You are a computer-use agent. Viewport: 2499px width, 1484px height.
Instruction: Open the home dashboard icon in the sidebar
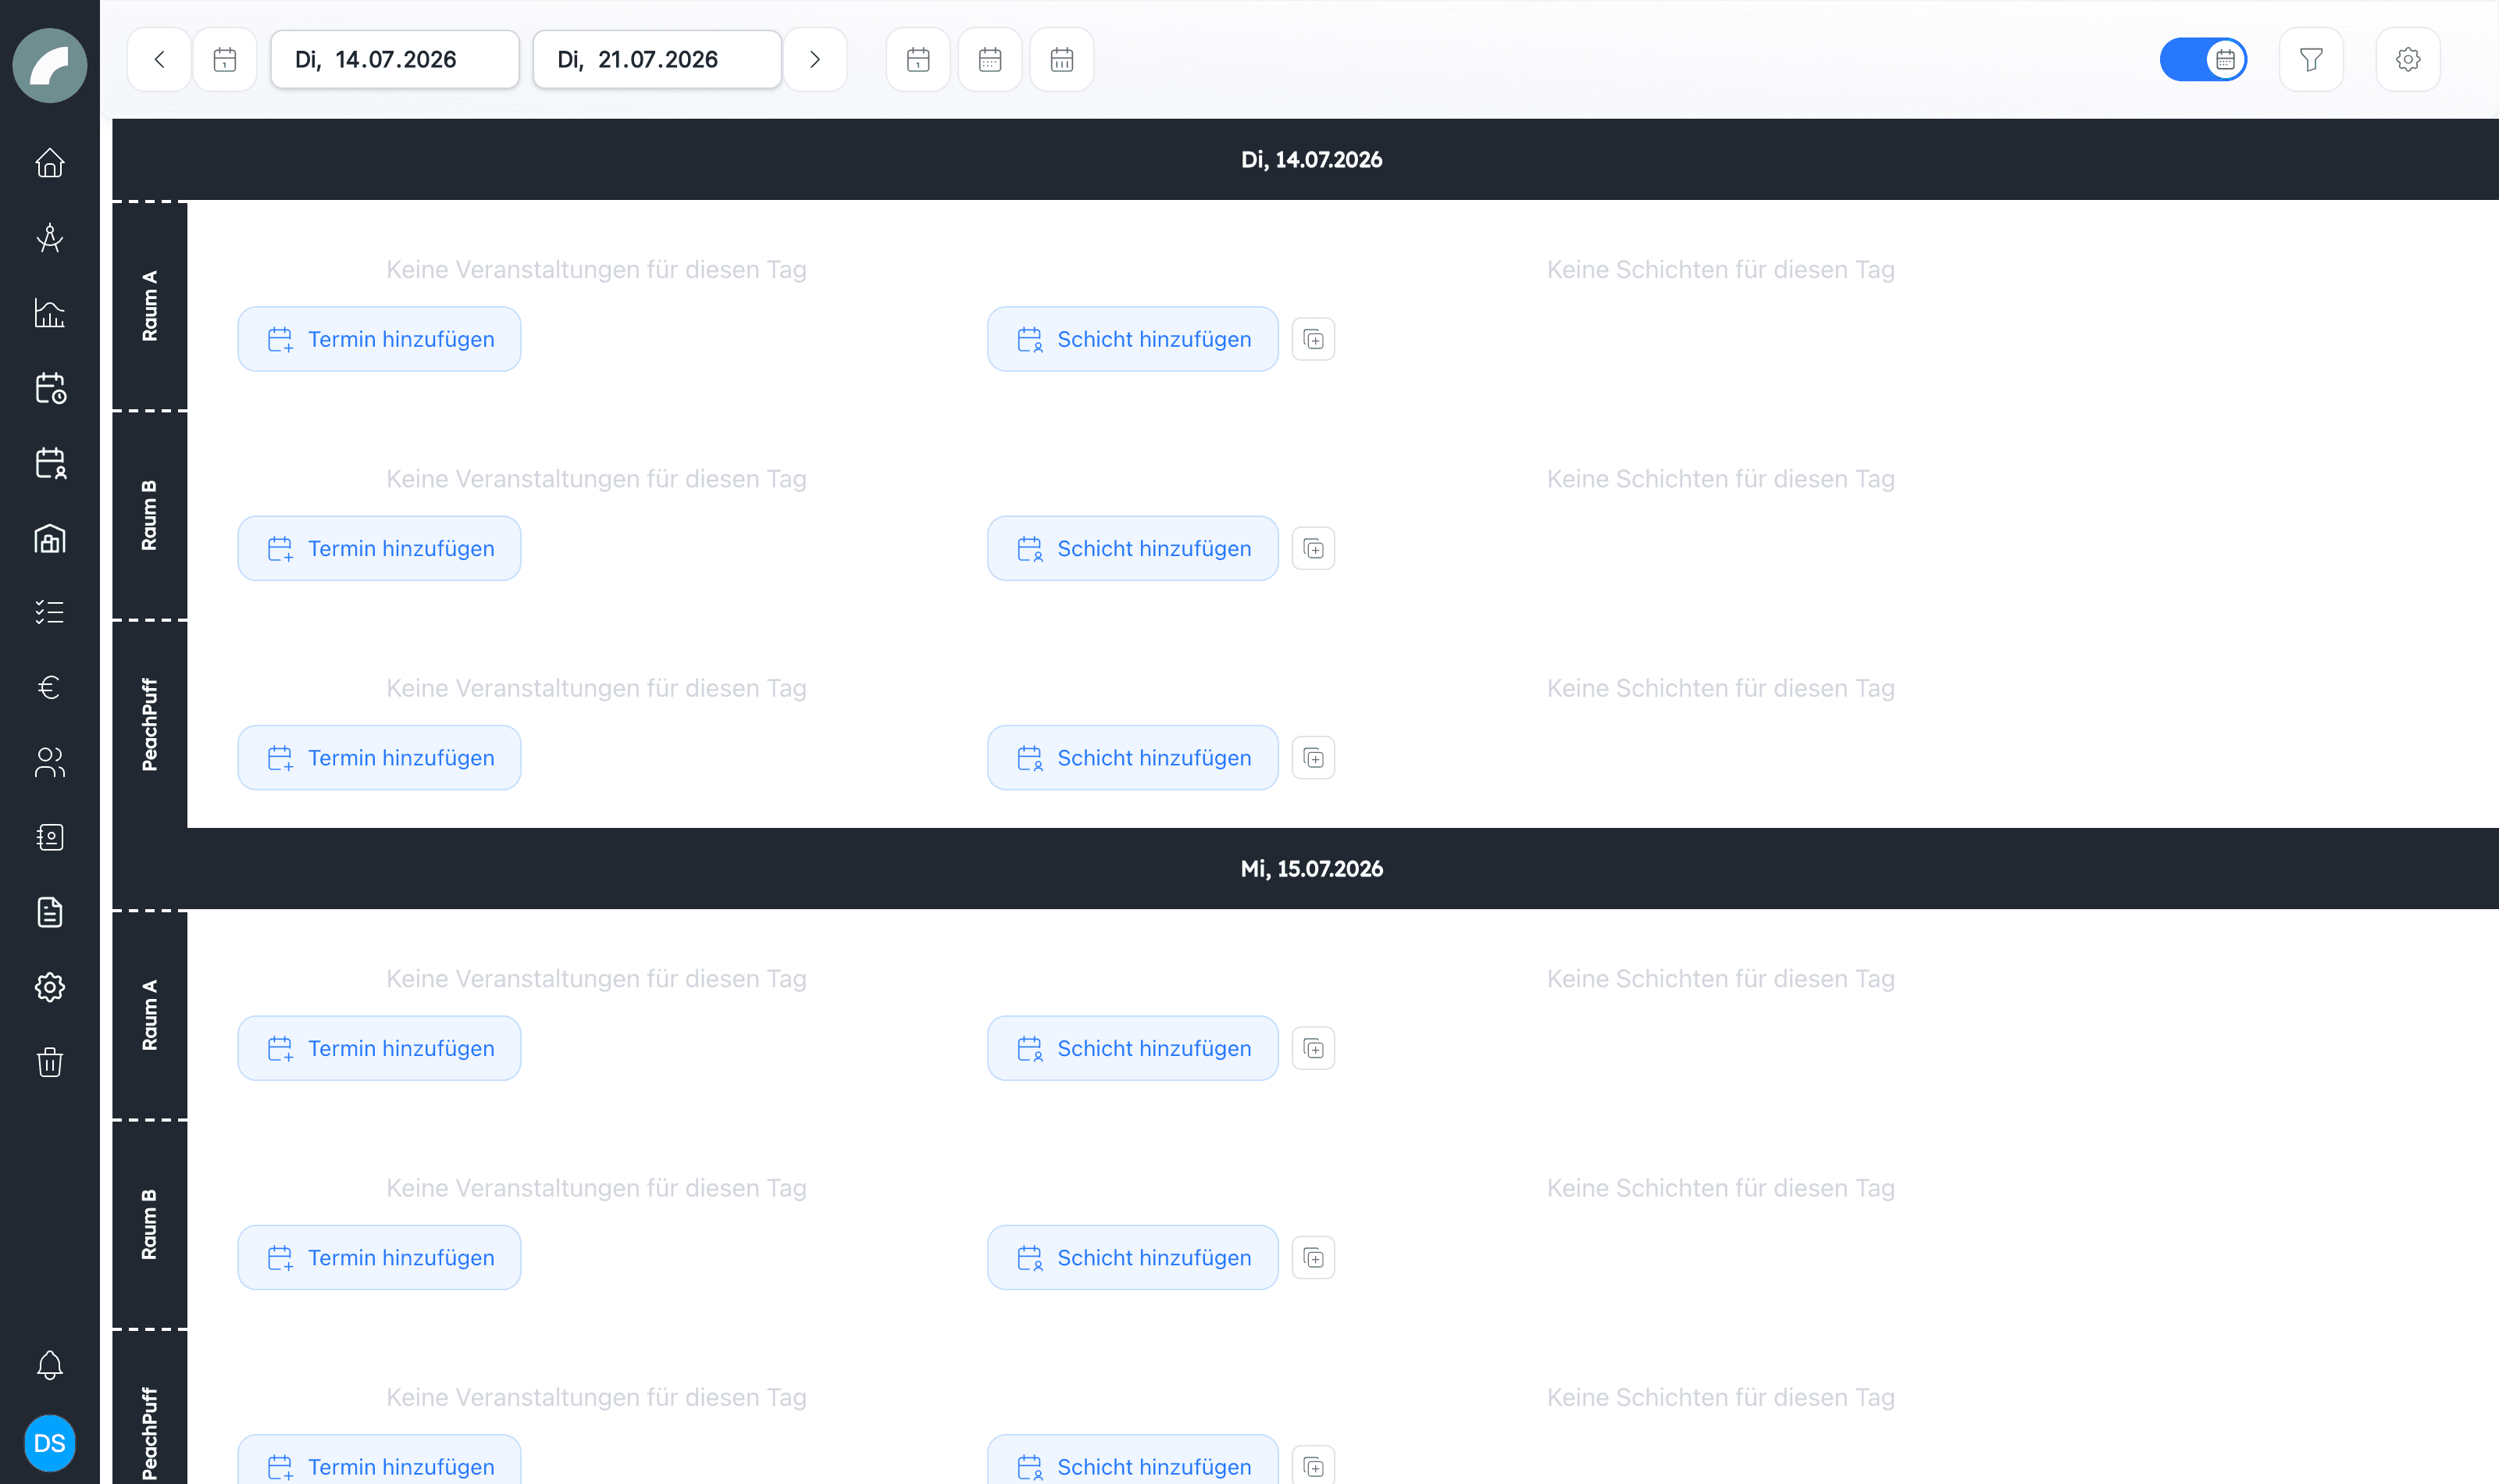pyautogui.click(x=49, y=163)
